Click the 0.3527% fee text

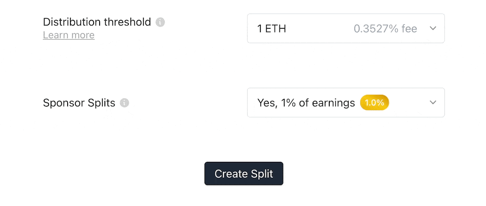pos(385,29)
